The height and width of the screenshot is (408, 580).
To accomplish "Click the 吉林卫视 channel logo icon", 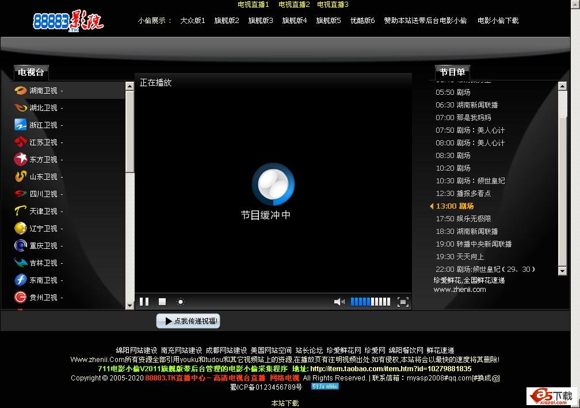I will coord(20,263).
